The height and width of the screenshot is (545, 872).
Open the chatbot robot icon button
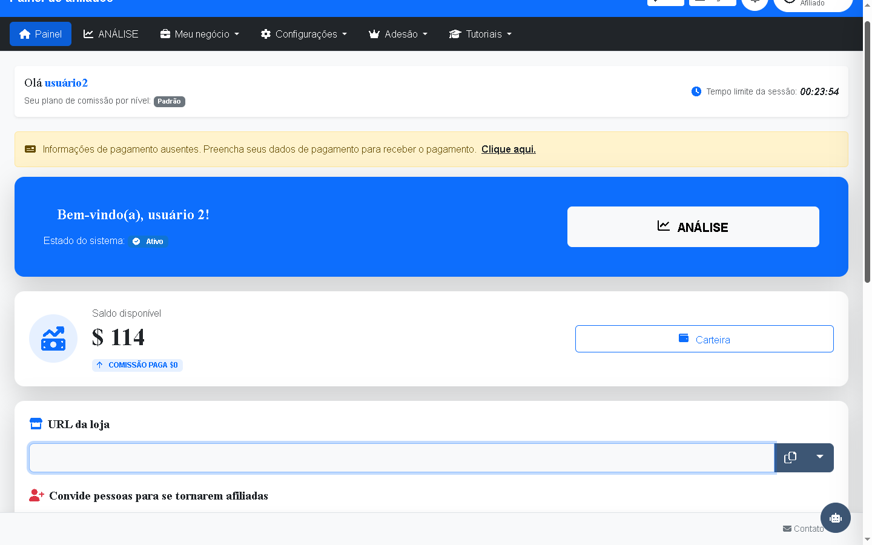(x=835, y=518)
